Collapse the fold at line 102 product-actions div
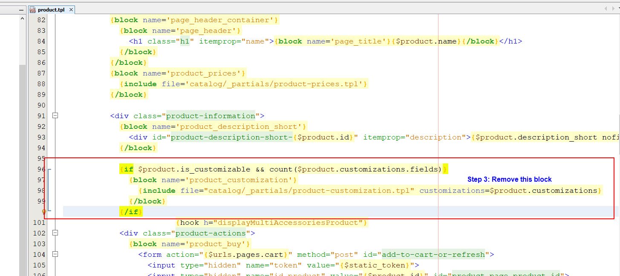Screen dimensions: 620x276 coord(55,233)
